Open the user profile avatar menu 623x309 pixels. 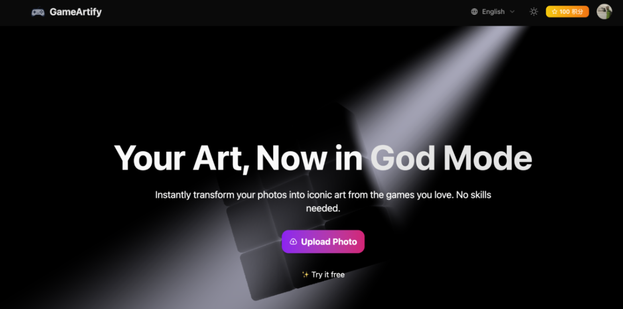[x=604, y=12]
